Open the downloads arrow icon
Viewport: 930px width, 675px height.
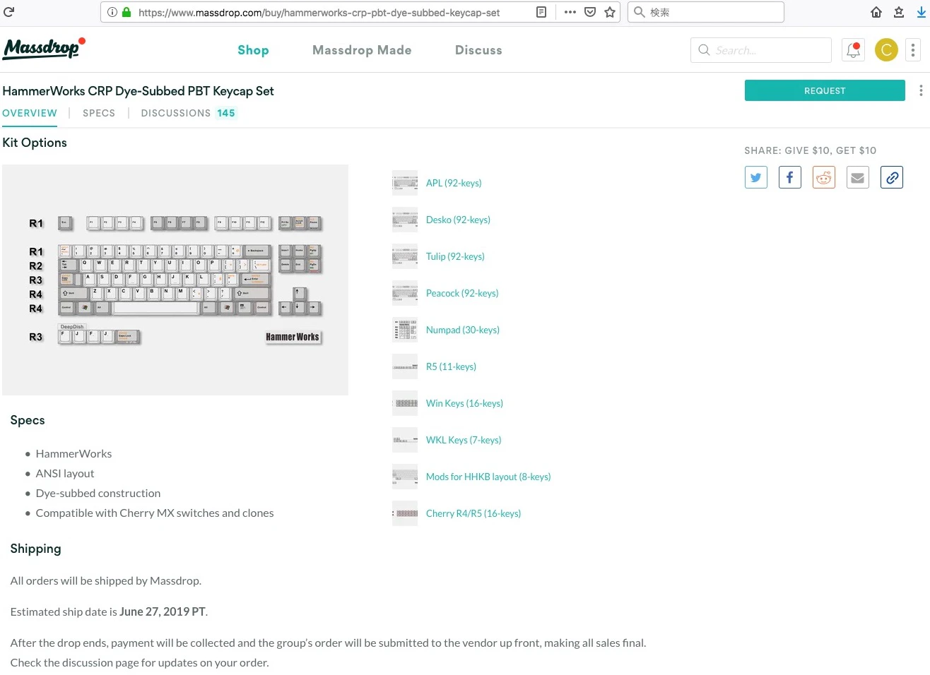(x=922, y=12)
